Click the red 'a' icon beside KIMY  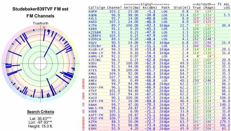click(x=83, y=129)
